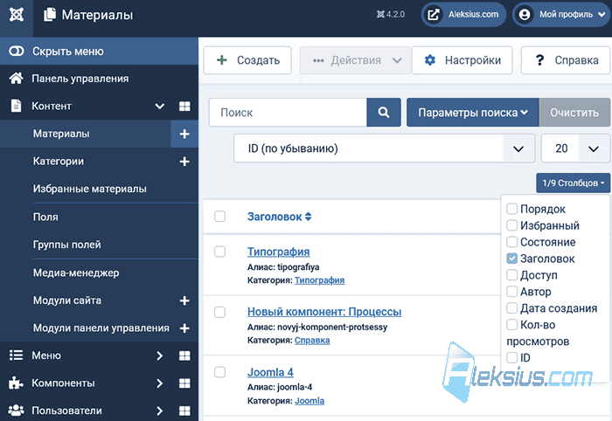Enable the Дата создания column checkbox
Image resolution: width=612 pixels, height=421 pixels.
point(511,308)
